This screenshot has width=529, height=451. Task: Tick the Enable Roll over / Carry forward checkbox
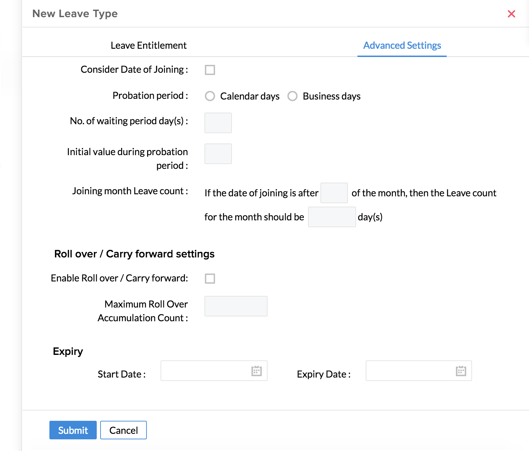pyautogui.click(x=210, y=278)
